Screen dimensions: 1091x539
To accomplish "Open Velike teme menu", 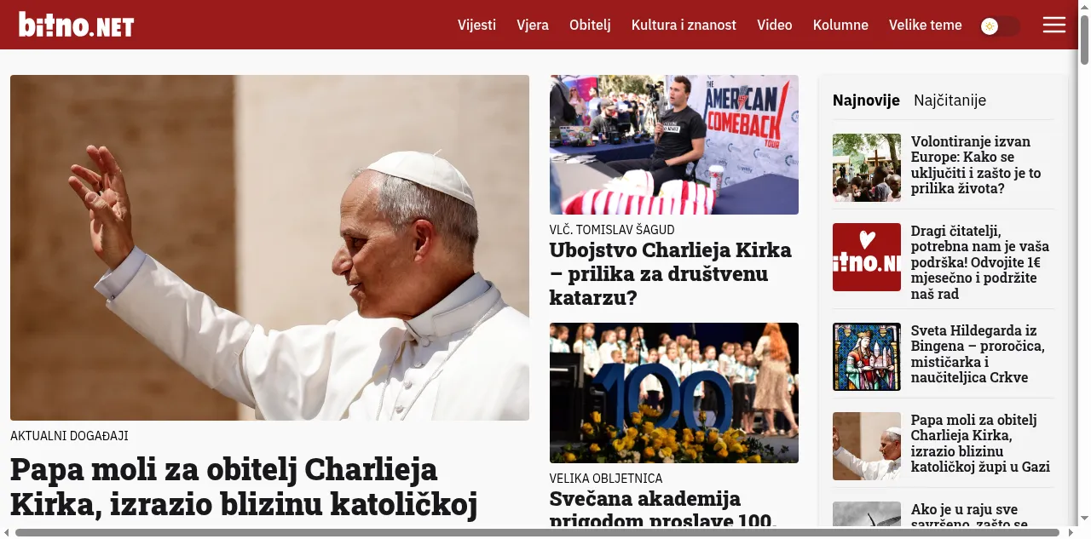I will click(x=926, y=25).
